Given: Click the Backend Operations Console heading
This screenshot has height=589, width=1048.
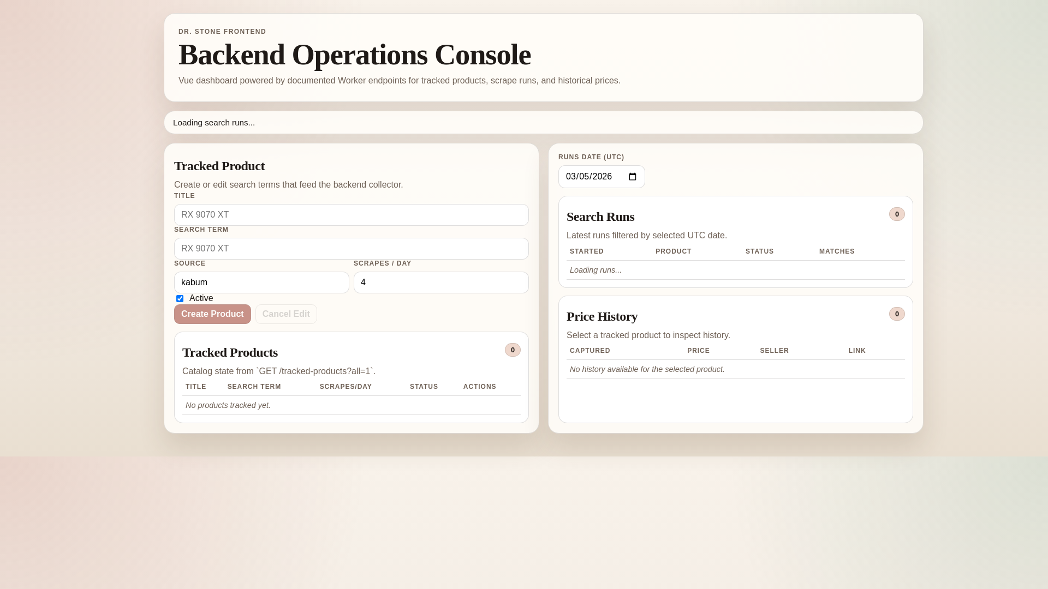Looking at the screenshot, I should 354,55.
